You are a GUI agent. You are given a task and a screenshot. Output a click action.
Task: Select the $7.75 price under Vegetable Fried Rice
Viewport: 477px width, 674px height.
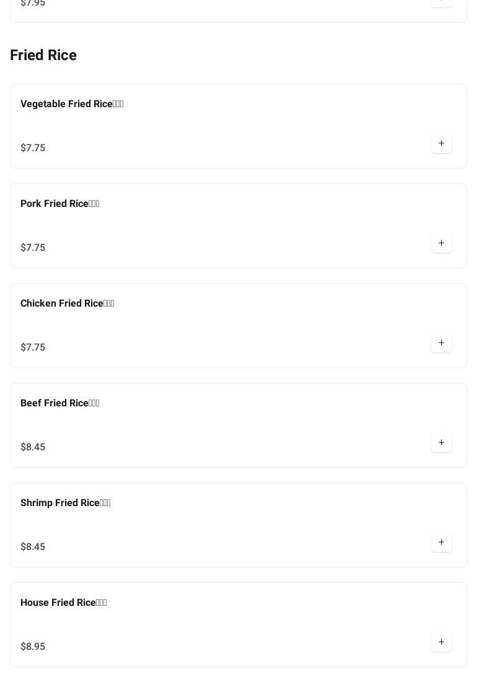tap(33, 148)
